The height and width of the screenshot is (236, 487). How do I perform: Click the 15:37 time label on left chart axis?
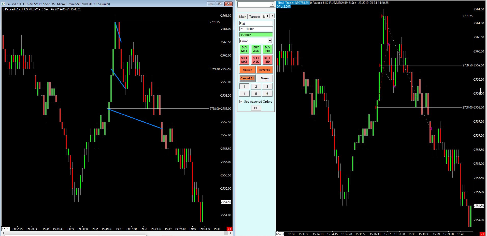coord(119,229)
